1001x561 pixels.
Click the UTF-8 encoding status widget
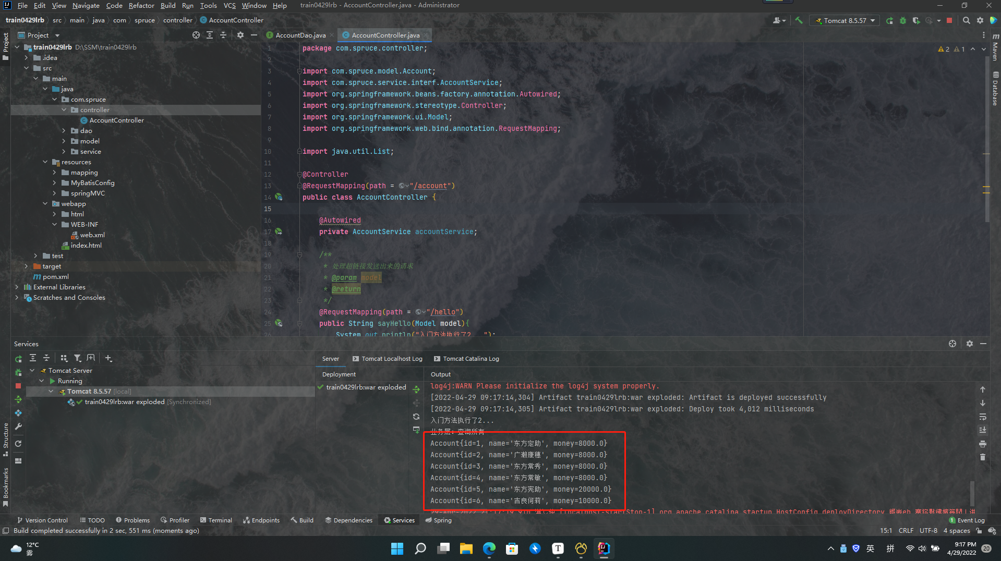point(928,531)
